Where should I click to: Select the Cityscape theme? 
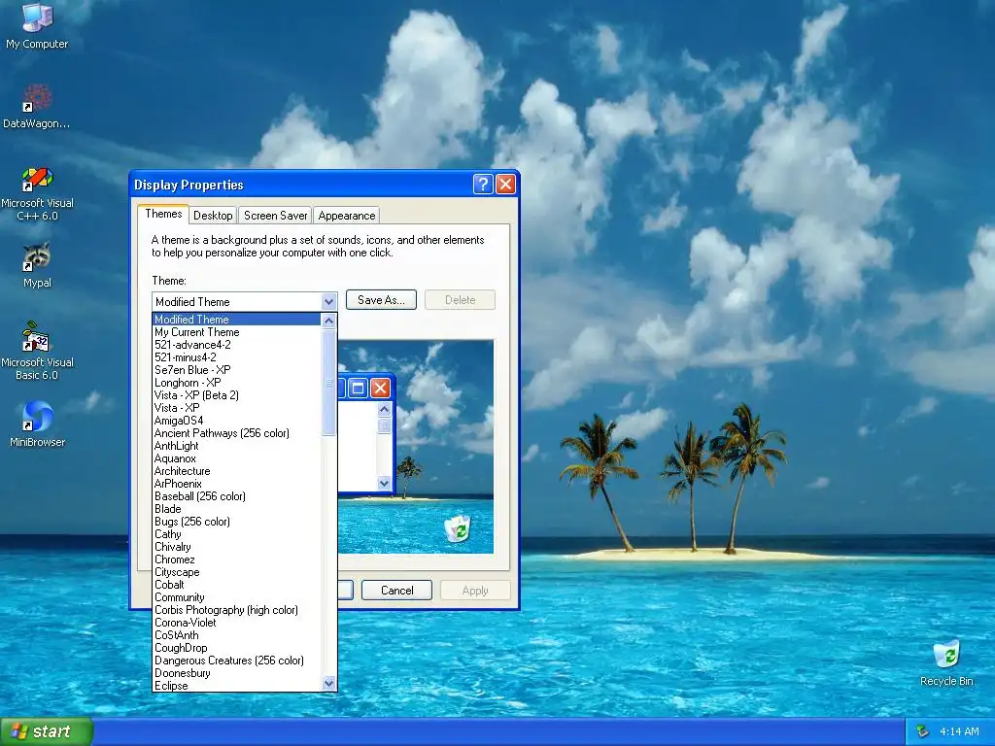[x=237, y=572]
